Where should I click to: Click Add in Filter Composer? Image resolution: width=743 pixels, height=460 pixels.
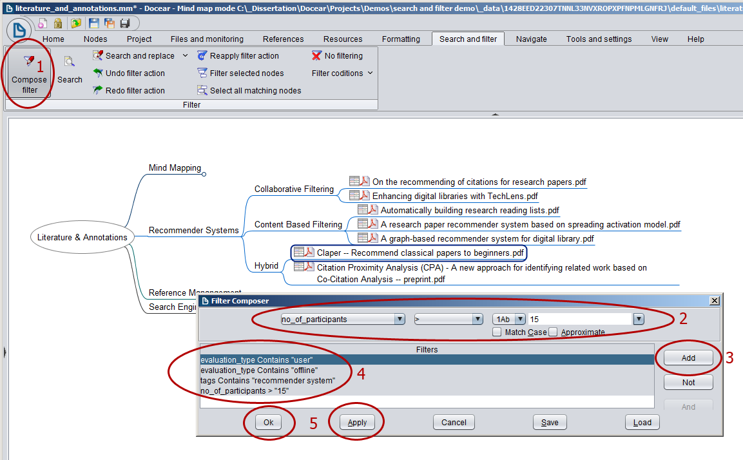(x=688, y=358)
